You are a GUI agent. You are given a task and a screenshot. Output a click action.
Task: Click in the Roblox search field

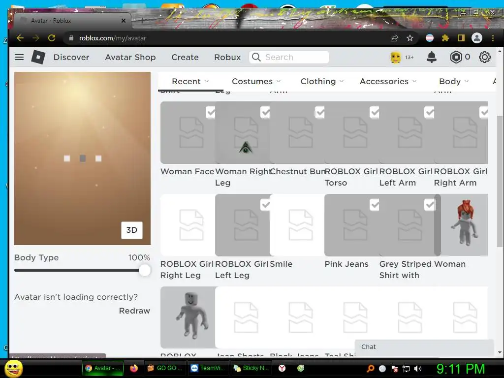coord(289,57)
